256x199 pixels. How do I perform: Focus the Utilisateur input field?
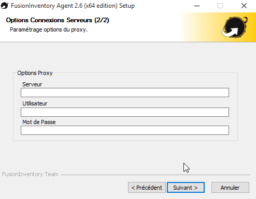pos(125,112)
